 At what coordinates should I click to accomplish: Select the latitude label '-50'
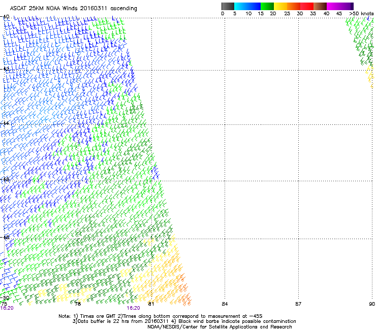[5, 298]
